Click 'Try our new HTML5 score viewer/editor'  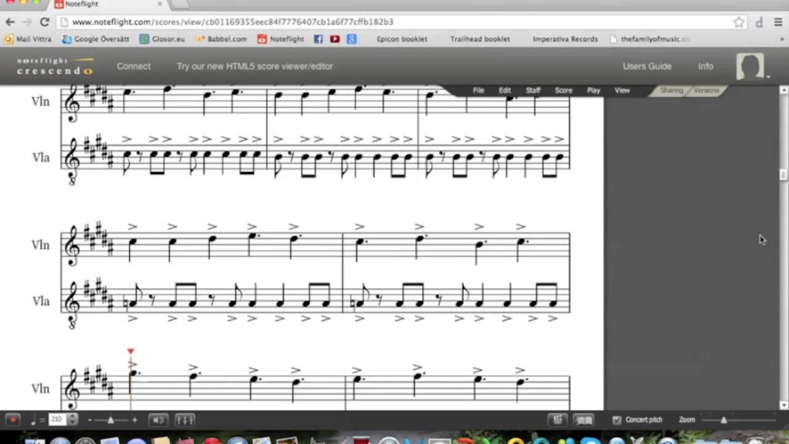click(x=255, y=66)
